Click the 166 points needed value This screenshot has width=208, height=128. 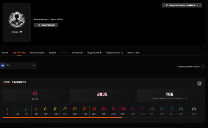pyautogui.click(x=169, y=94)
